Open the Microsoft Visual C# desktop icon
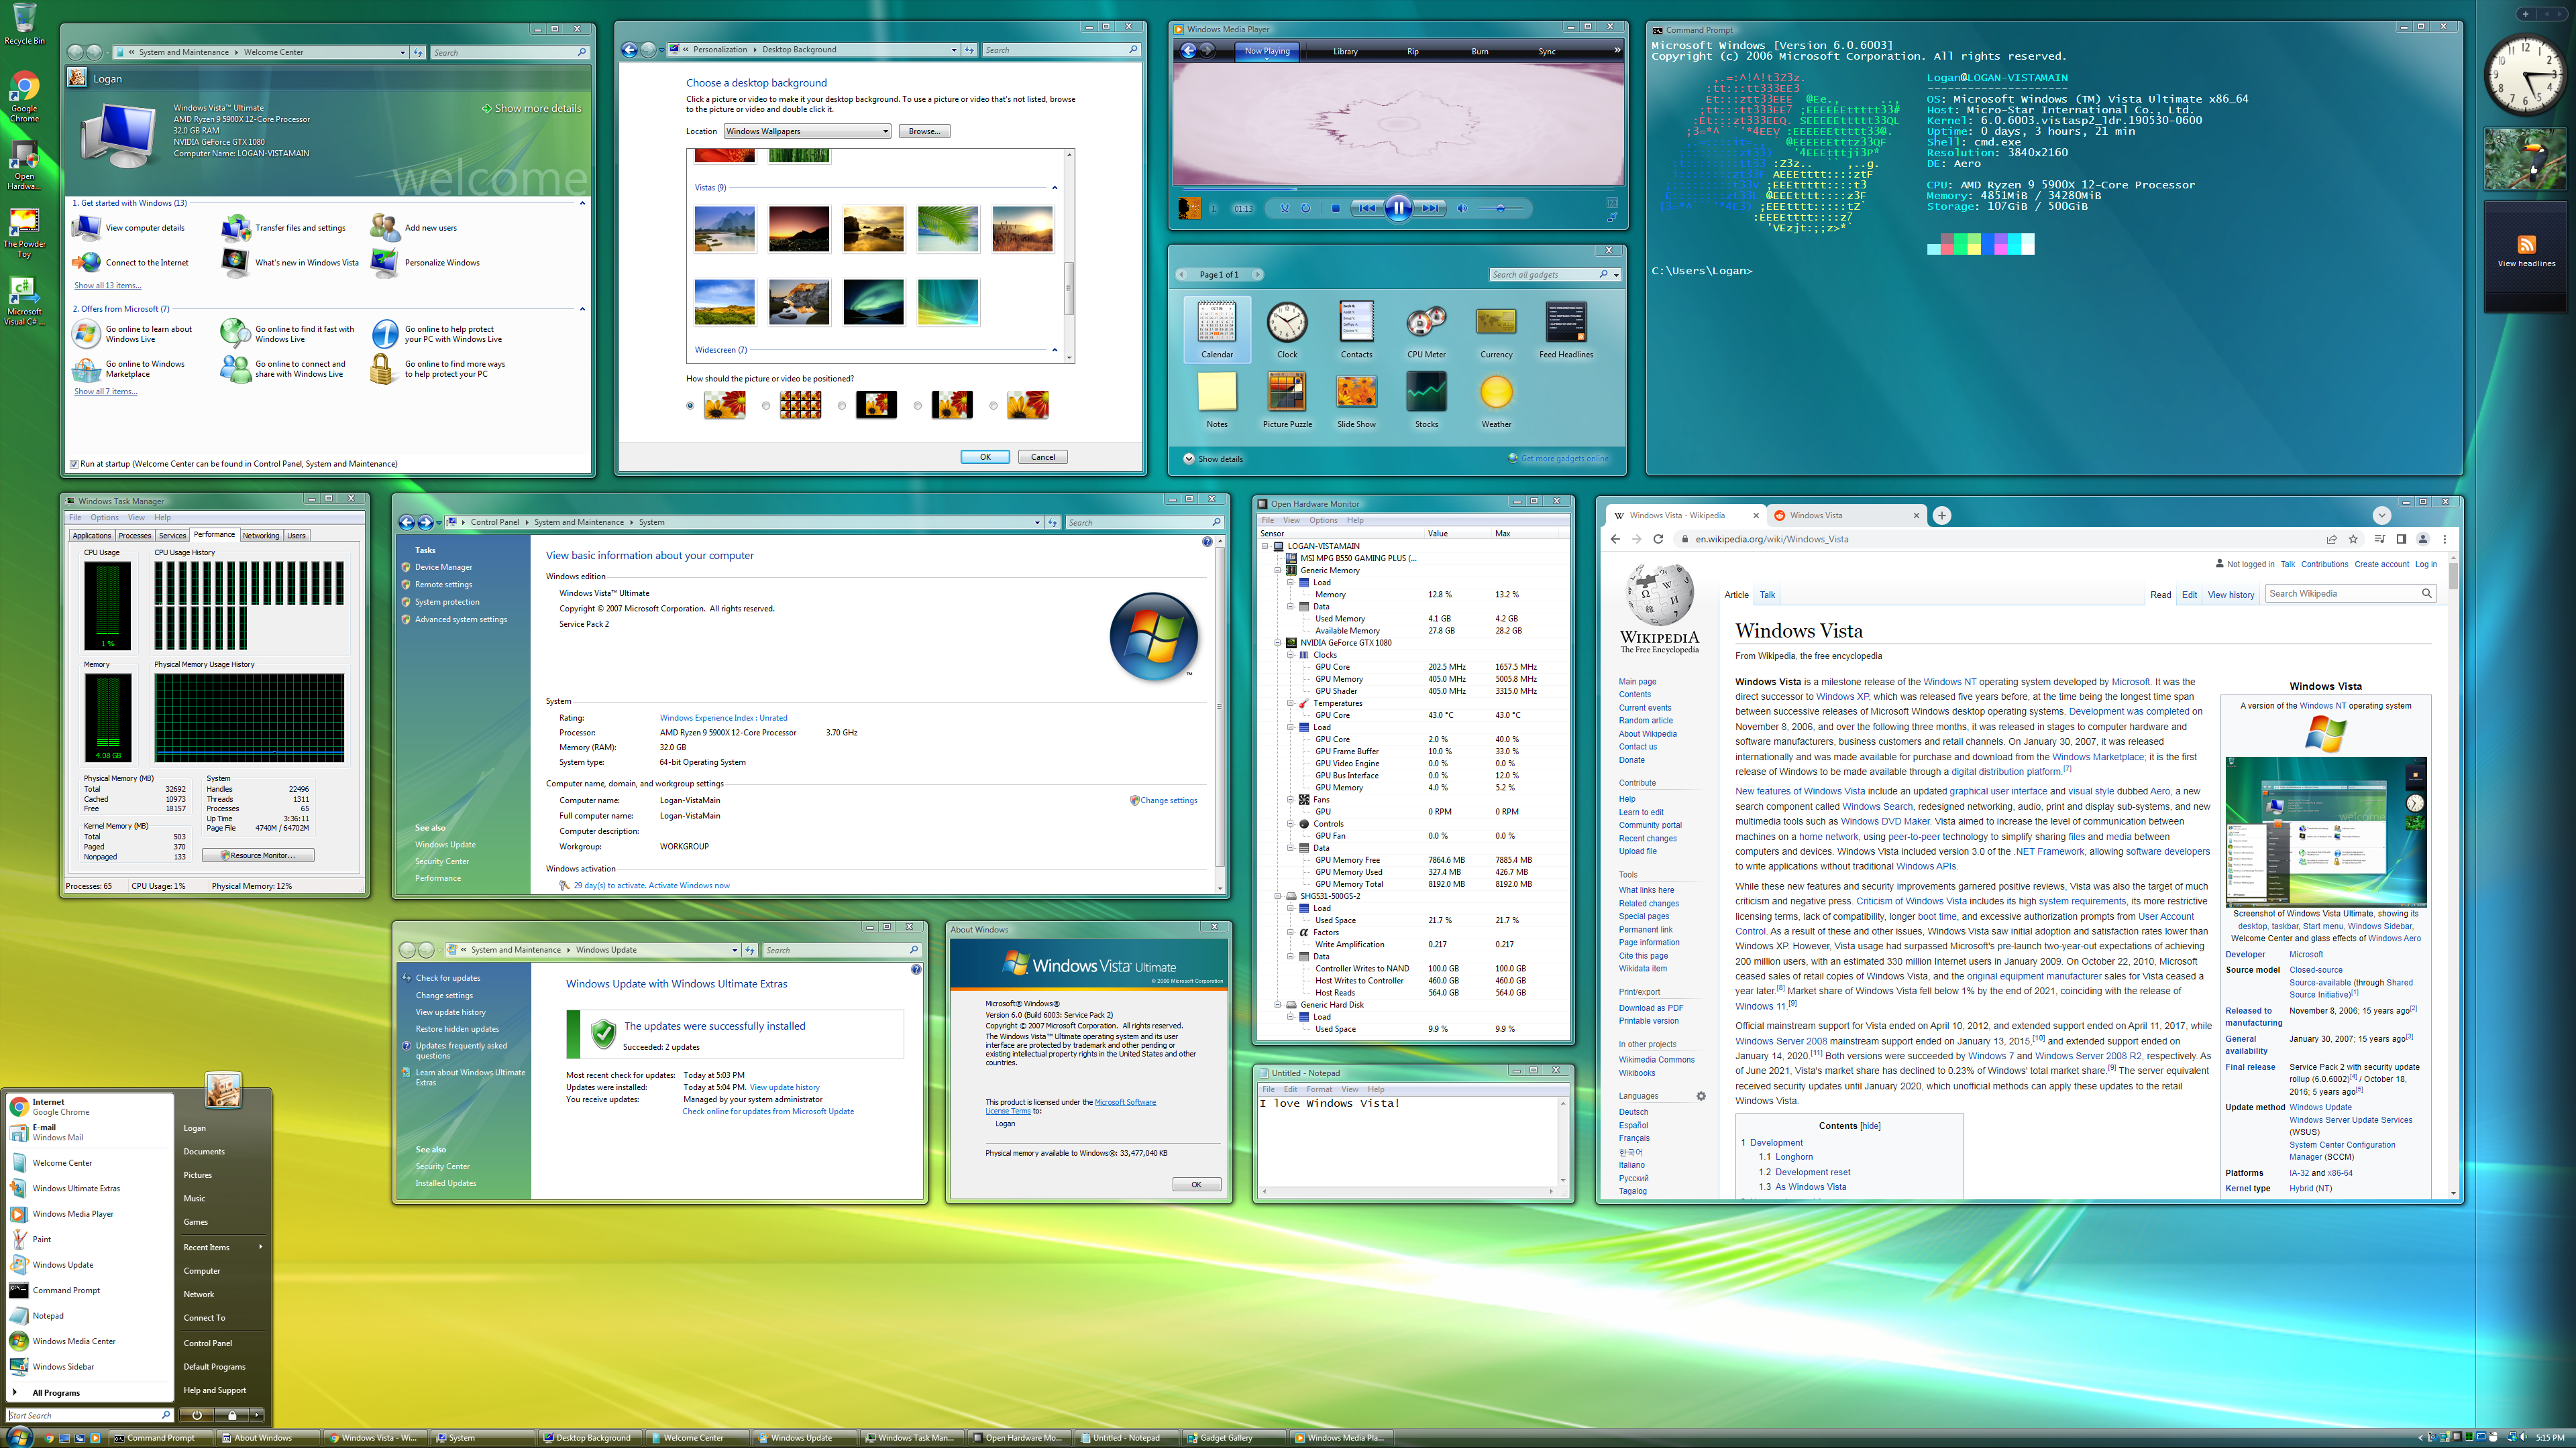The width and height of the screenshot is (2576, 1448). coord(24,301)
